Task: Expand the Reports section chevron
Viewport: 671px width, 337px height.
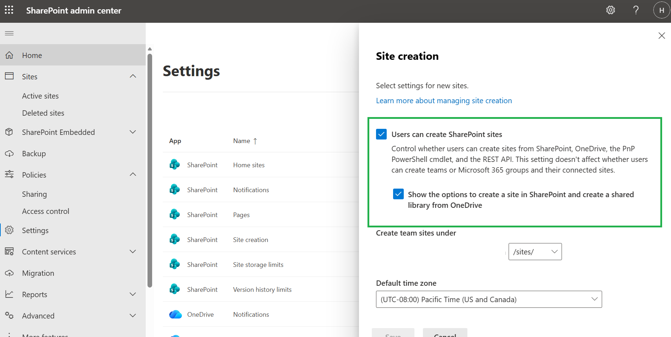Action: [x=133, y=294]
